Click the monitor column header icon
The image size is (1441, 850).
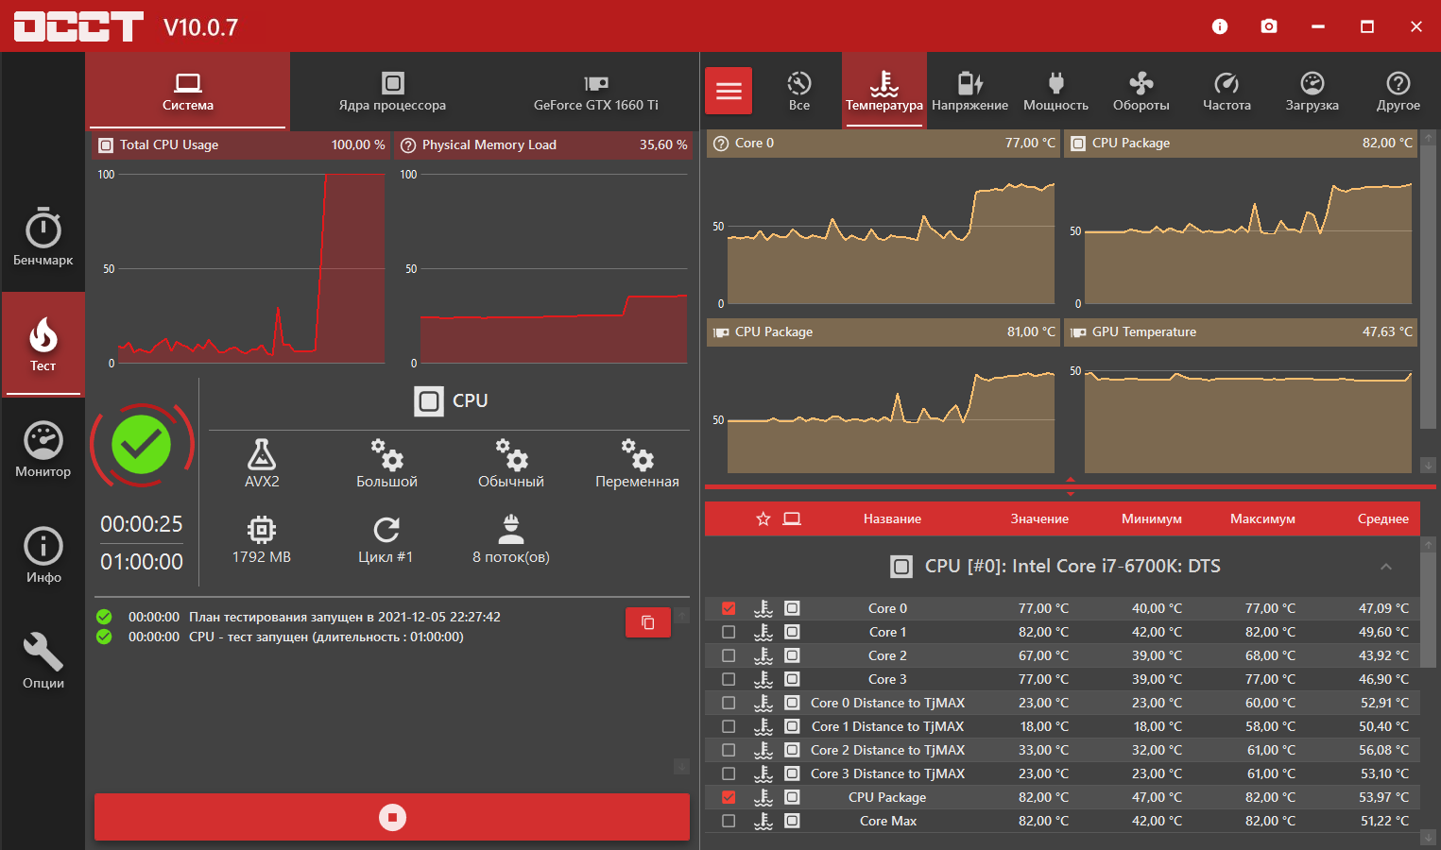pyautogui.click(x=792, y=518)
